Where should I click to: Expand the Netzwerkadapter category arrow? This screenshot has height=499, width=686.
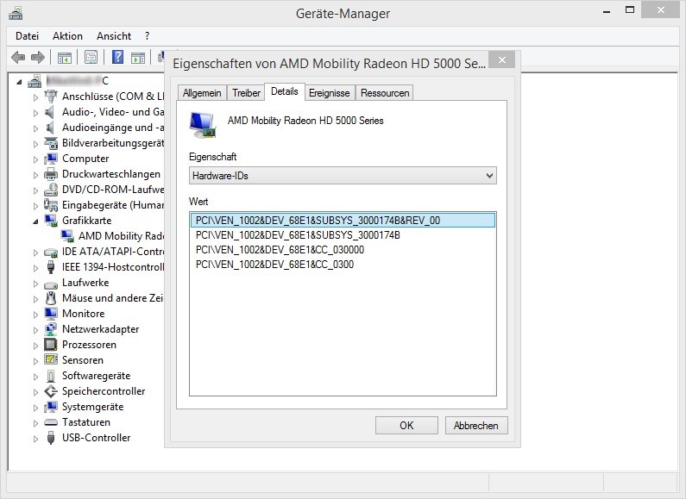click(x=35, y=330)
